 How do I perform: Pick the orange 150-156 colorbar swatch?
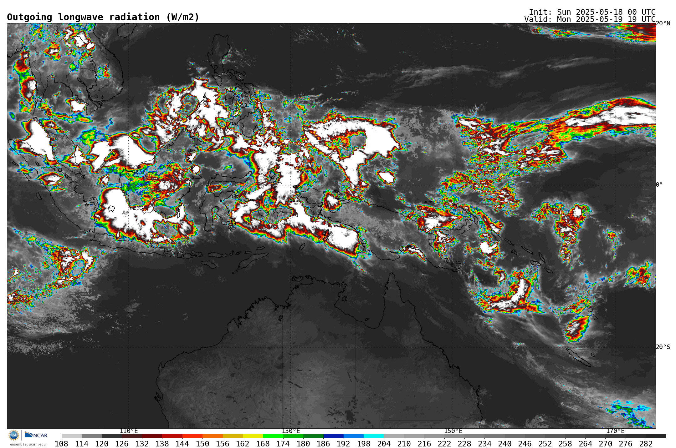(x=213, y=436)
